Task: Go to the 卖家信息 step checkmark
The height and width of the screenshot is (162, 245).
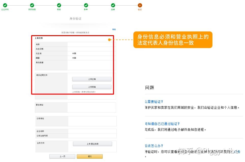Action: coord(32,5)
